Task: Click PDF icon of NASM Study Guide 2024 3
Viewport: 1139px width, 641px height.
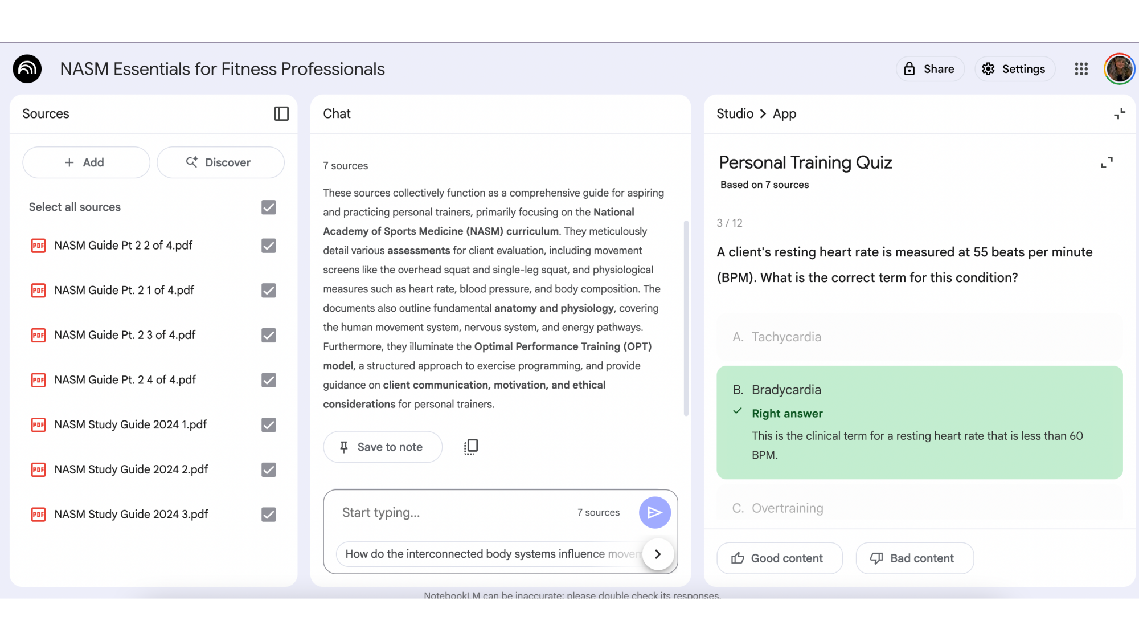Action: point(38,515)
